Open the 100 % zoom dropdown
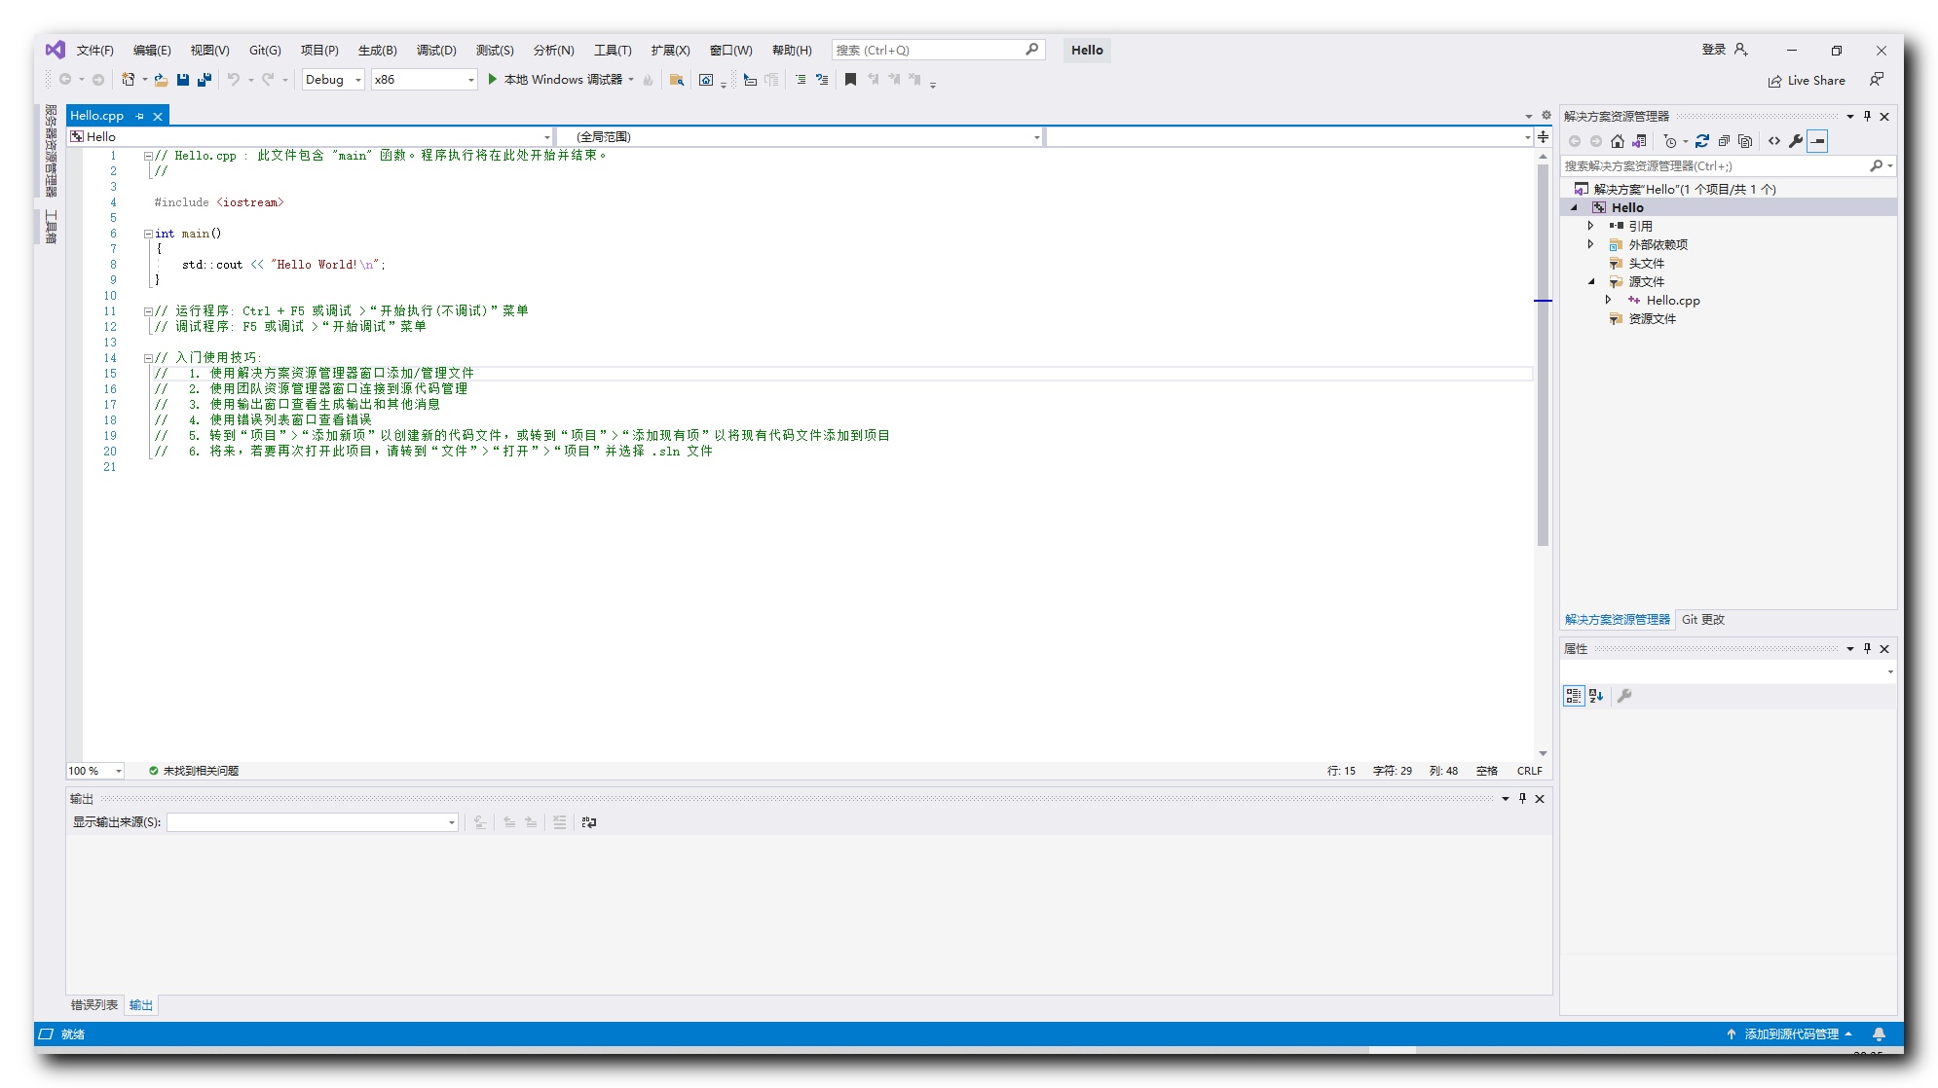This screenshot has height=1088, width=1938. 95,771
